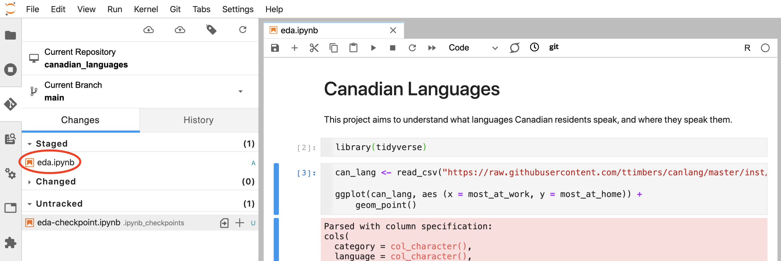Run the selected cell

373,48
